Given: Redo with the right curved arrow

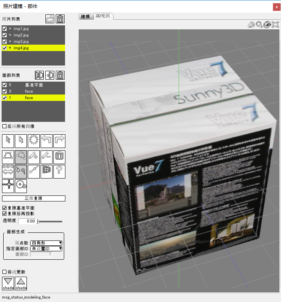Looking at the screenshot, I should click(x=59, y=141).
